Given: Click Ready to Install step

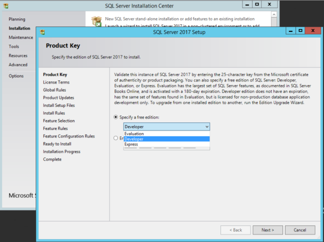Looking at the screenshot, I should point(57,144).
